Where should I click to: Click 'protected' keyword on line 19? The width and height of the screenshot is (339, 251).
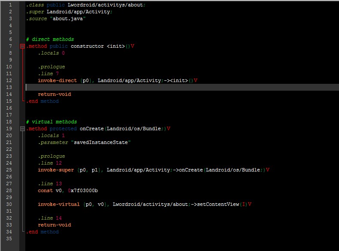point(63,129)
